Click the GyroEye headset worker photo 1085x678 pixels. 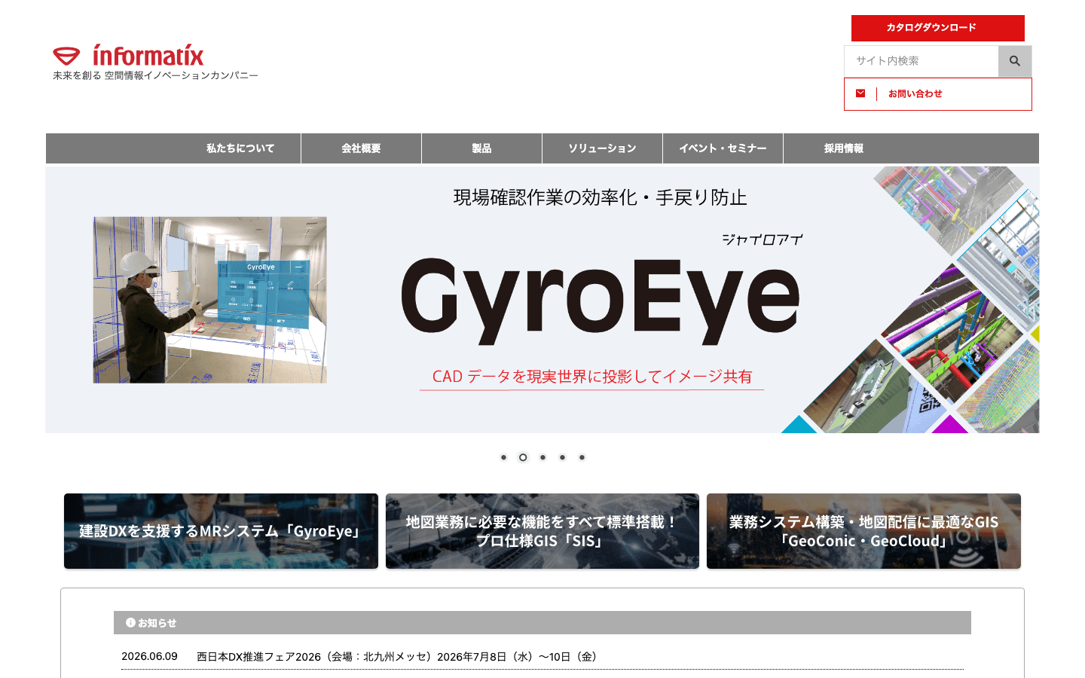210,300
